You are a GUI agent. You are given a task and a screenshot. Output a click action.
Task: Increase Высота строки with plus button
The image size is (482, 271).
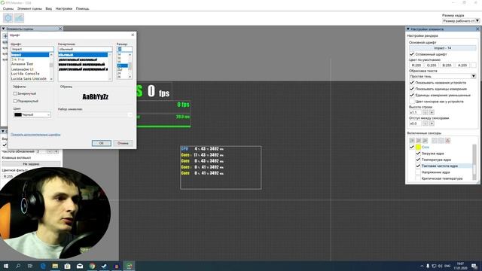432,112
